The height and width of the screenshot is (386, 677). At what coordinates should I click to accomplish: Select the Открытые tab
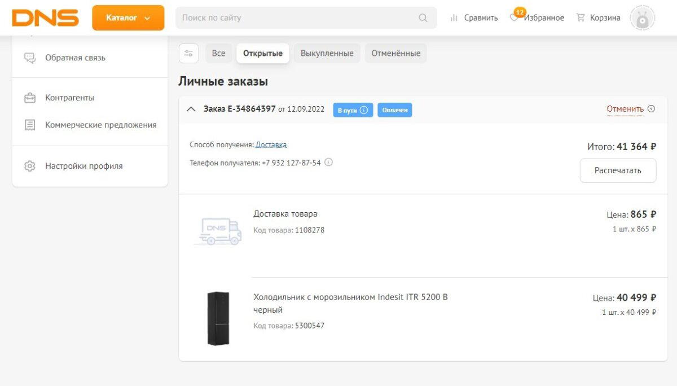pos(263,53)
